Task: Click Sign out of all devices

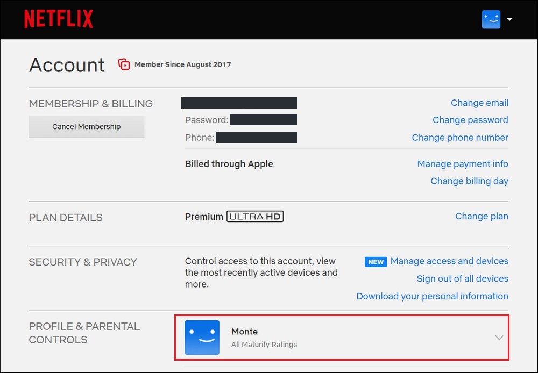Action: (462, 279)
